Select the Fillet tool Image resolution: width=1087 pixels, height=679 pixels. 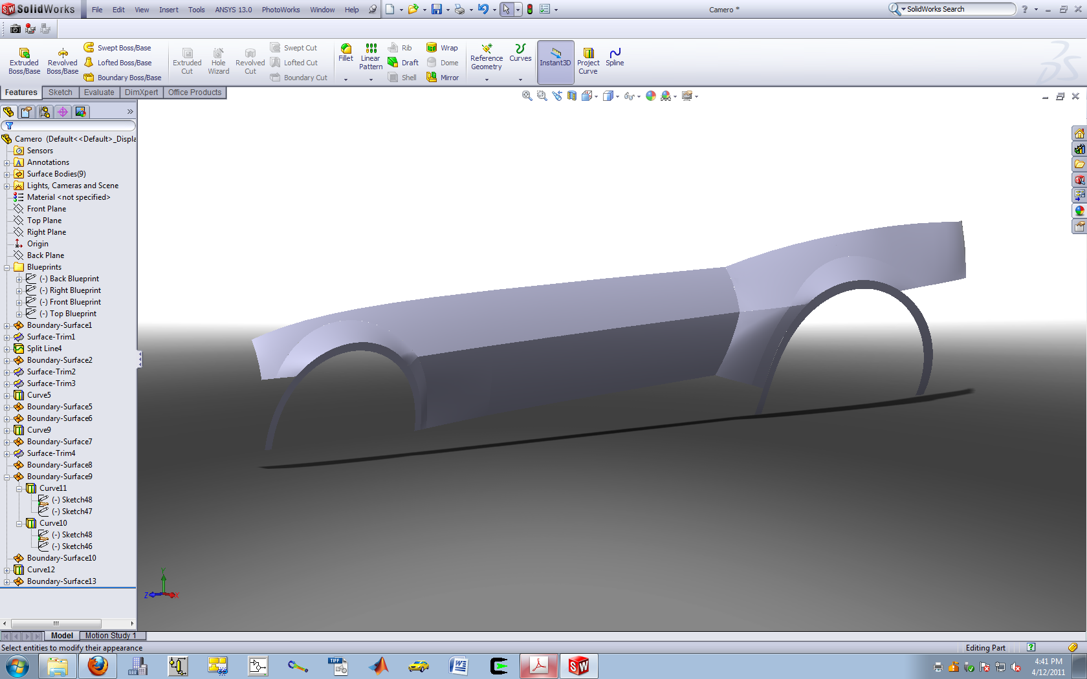[x=346, y=53]
